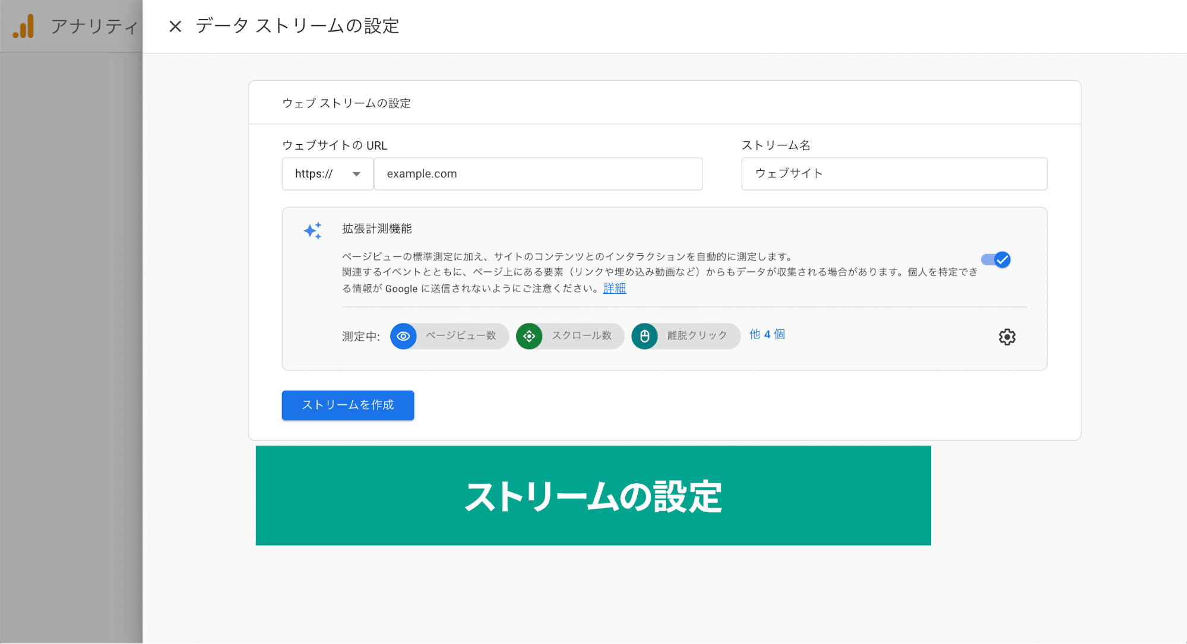Toggle enhanced measurement switch off
Screen dimensions: 1187x644
(x=996, y=260)
